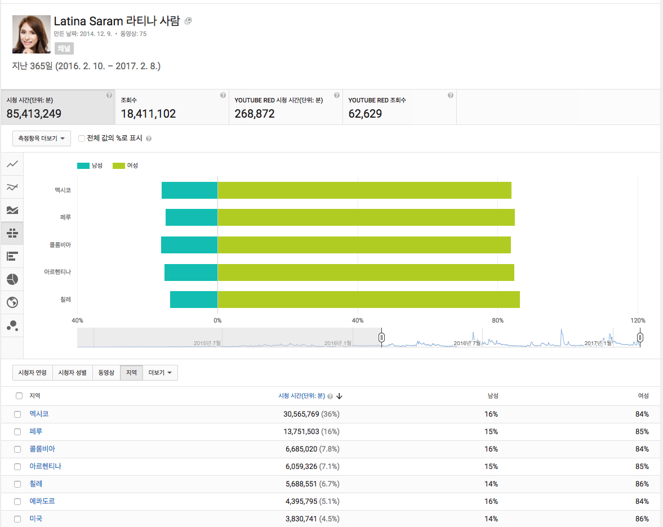This screenshot has width=663, height=527.
Task: Click help icon next to 조회수 metric
Action: pyautogui.click(x=223, y=96)
